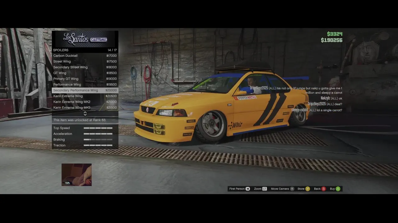
Task: Click the webcam overlay thumbnail
Action: 76,175
